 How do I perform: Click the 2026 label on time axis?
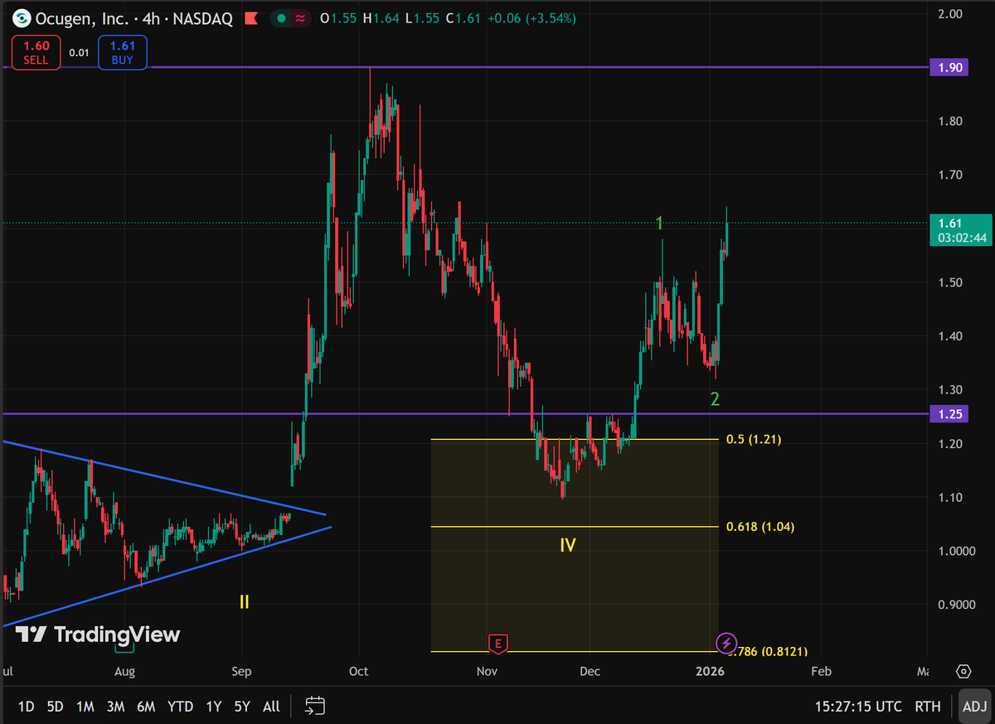click(x=711, y=671)
